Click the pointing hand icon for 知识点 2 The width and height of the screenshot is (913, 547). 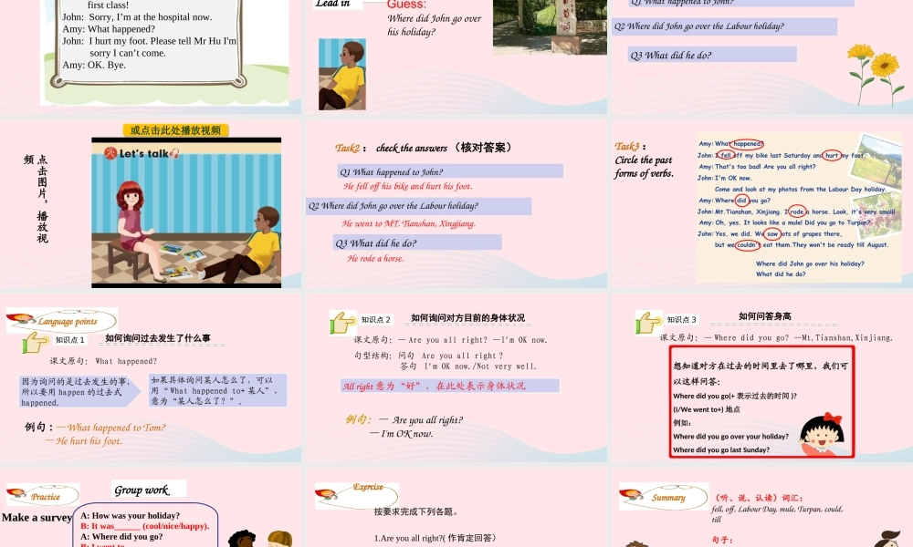click(342, 322)
